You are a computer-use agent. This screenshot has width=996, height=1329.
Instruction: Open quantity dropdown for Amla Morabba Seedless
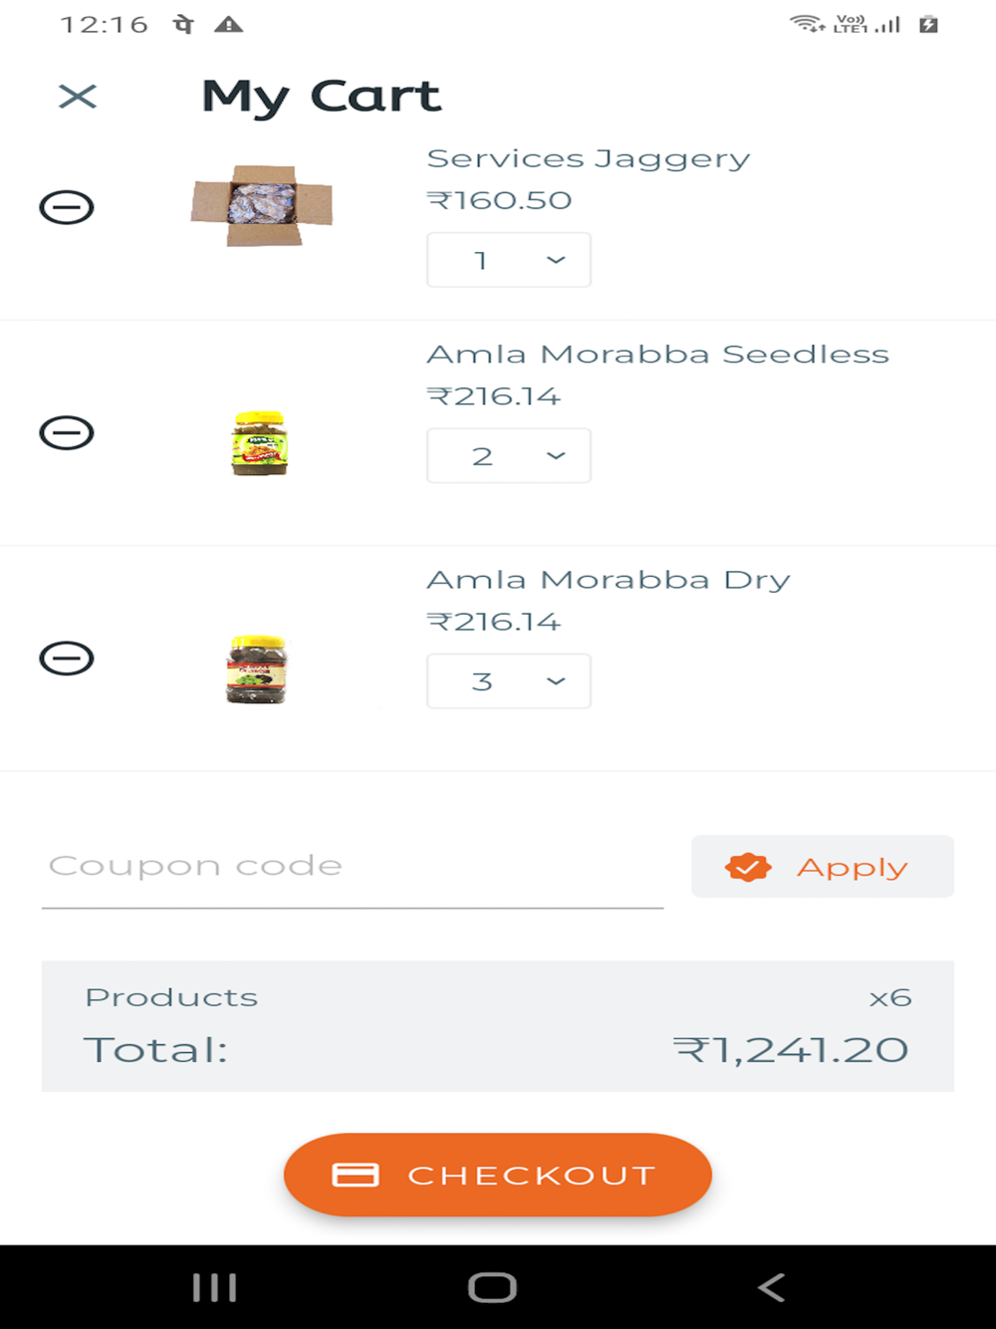coord(509,455)
